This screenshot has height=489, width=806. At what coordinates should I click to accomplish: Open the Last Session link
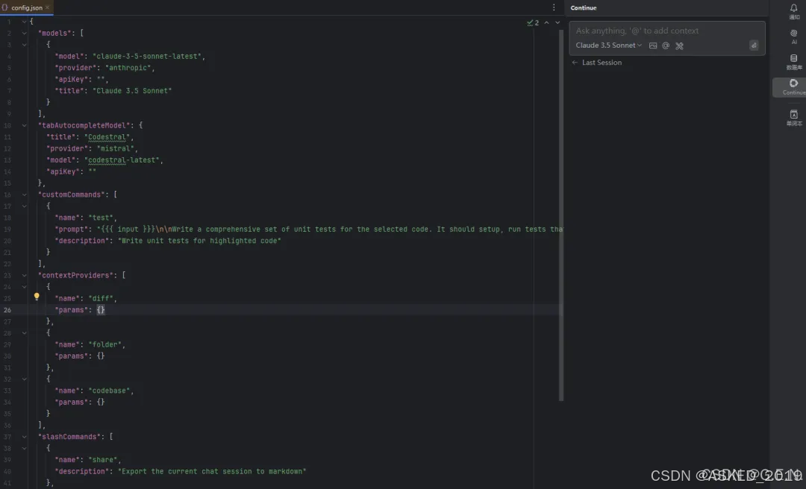tap(602, 62)
